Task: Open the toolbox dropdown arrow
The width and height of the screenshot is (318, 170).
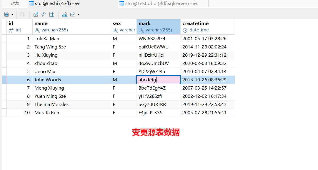Action: pos(78,14)
